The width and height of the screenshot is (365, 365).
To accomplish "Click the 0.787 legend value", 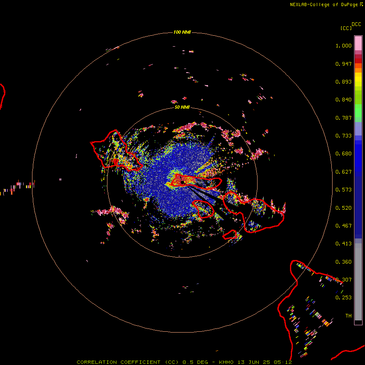I will 344,118.
